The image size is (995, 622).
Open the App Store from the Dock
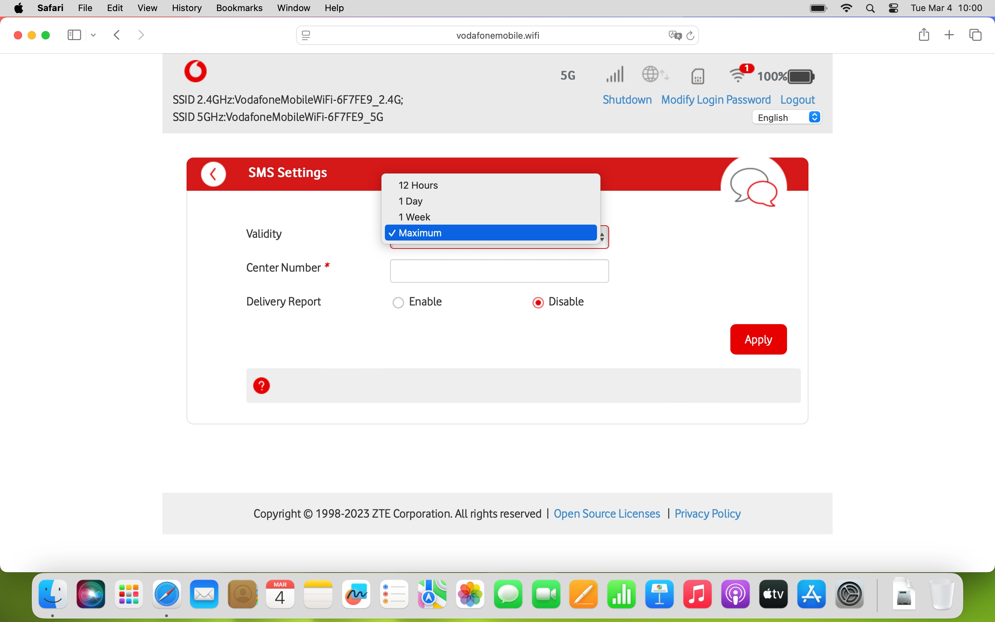coord(811,594)
